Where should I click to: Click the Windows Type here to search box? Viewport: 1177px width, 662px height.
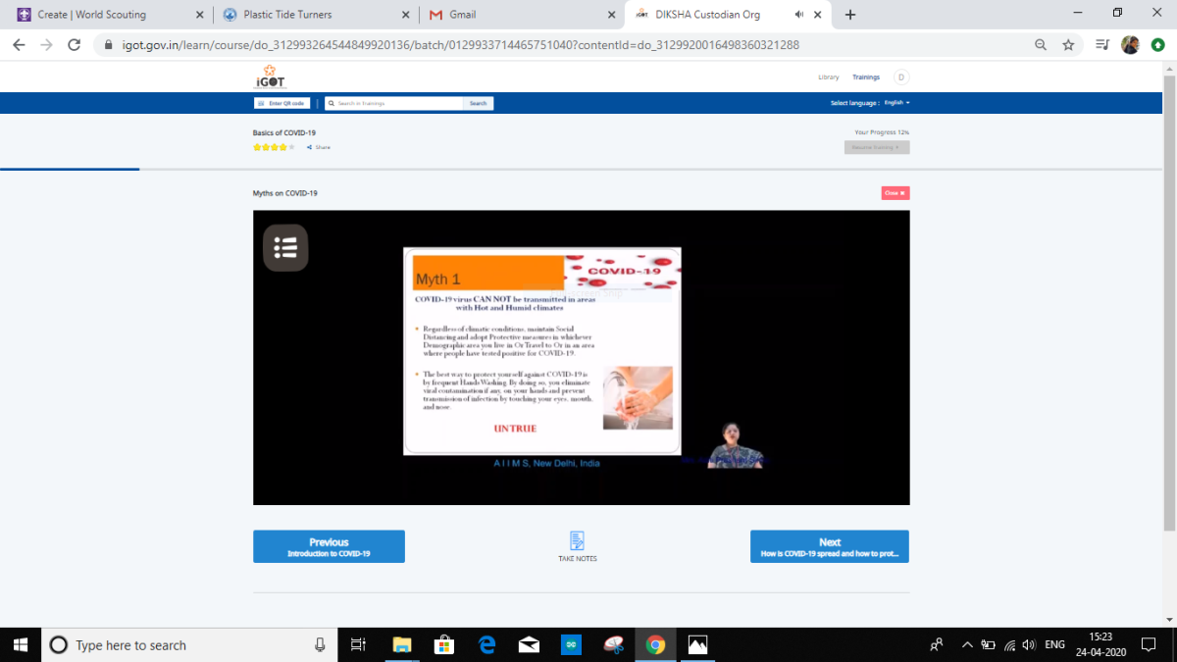point(188,644)
